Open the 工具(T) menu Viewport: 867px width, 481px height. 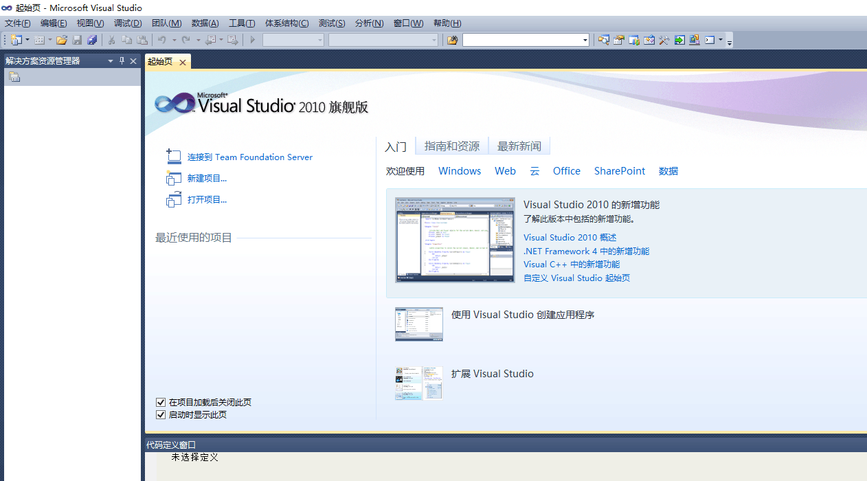(242, 23)
